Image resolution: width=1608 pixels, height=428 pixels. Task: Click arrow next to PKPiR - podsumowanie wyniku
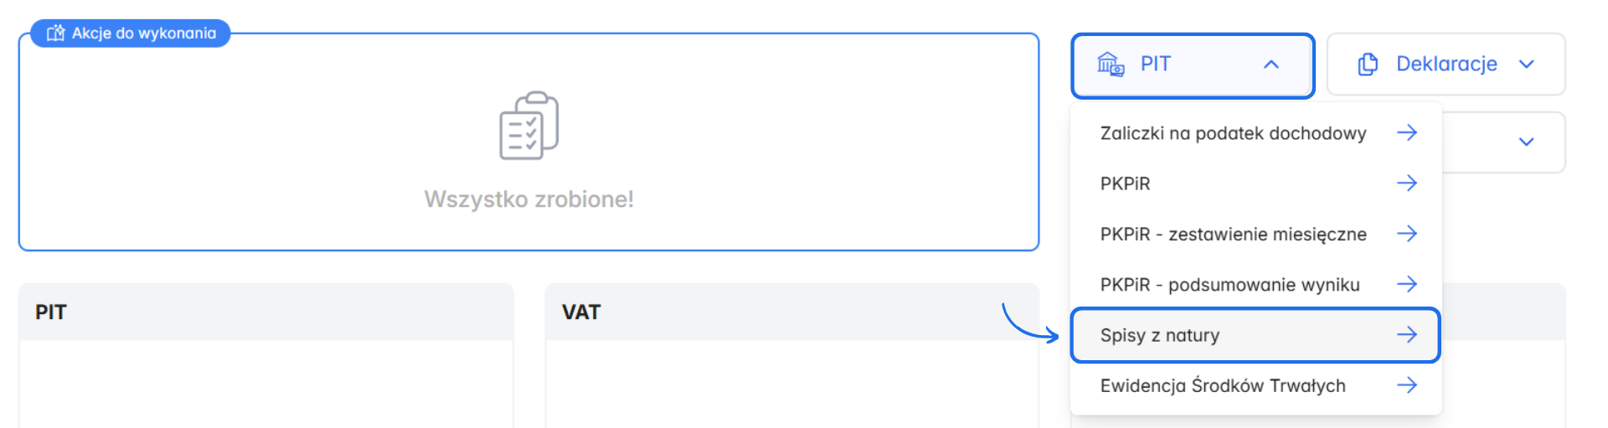[1407, 285]
